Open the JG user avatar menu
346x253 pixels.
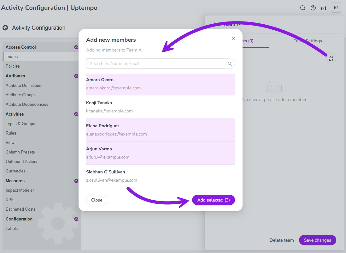click(336, 8)
